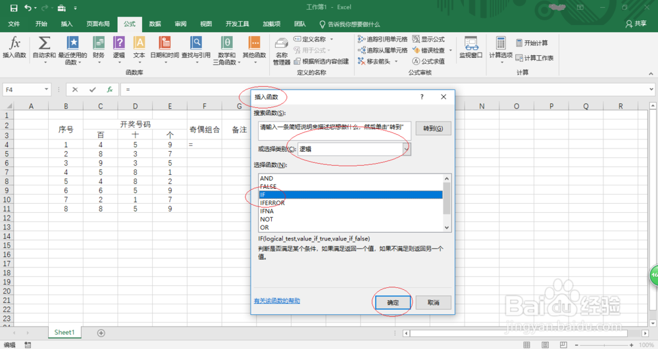Open the Logical (逻辑) functions icon
The image size is (658, 349).
pos(118,49)
